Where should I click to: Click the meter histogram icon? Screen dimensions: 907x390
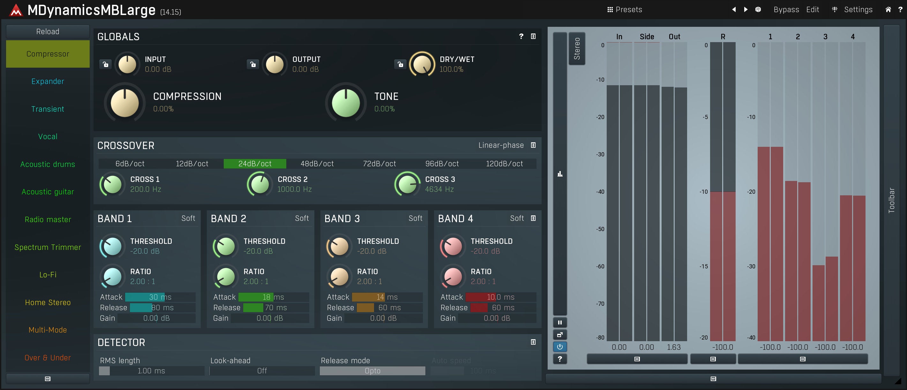[x=560, y=174]
